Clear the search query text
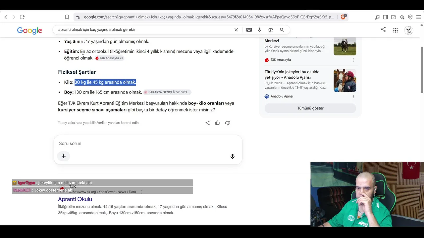This screenshot has width=424, height=238. (236, 30)
